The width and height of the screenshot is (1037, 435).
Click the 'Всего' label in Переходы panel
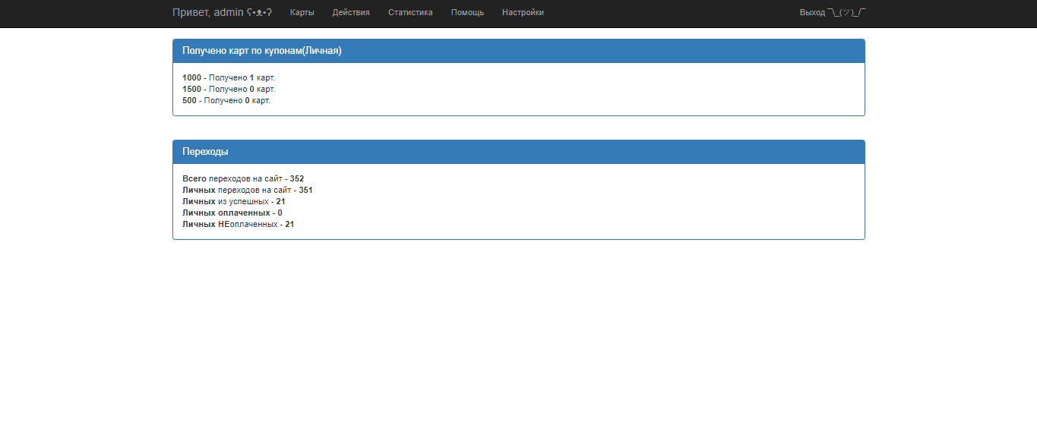tap(194, 178)
